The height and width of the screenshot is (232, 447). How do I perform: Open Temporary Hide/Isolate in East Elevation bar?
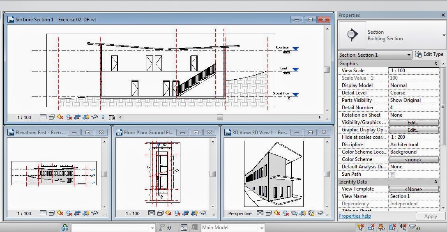[94, 213]
